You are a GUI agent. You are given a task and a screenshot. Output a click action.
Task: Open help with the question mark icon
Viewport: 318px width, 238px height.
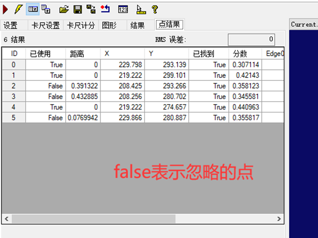point(155,9)
